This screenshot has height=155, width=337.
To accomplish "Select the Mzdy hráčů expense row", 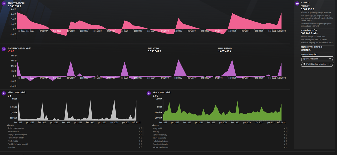I will pyautogui.click(x=220, y=128).
